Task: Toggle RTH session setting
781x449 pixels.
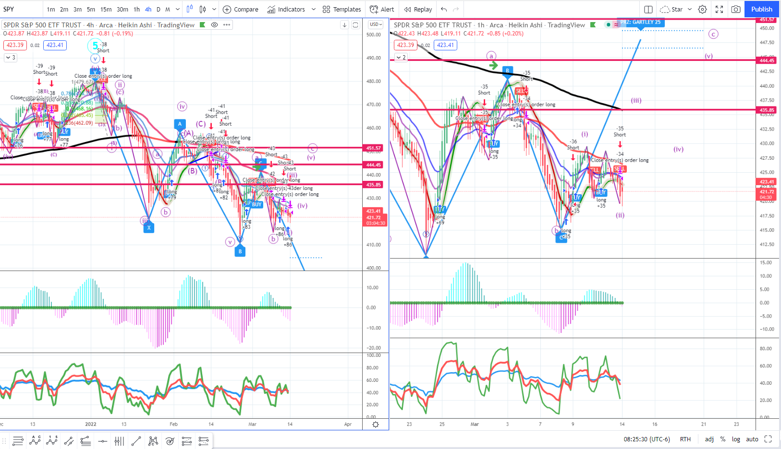Action: click(x=685, y=439)
